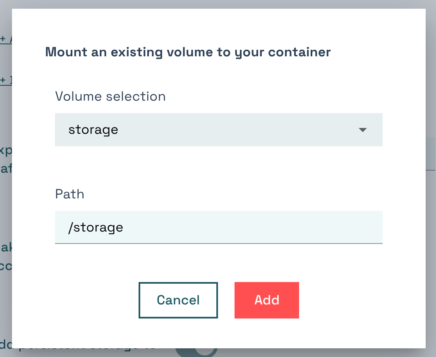The height and width of the screenshot is (357, 436).
Task: Click the 'Volume selection' label
Action: click(x=110, y=96)
